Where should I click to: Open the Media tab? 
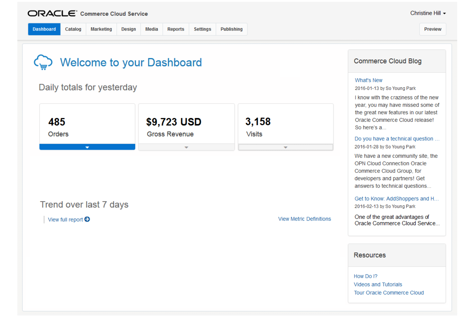point(152,29)
